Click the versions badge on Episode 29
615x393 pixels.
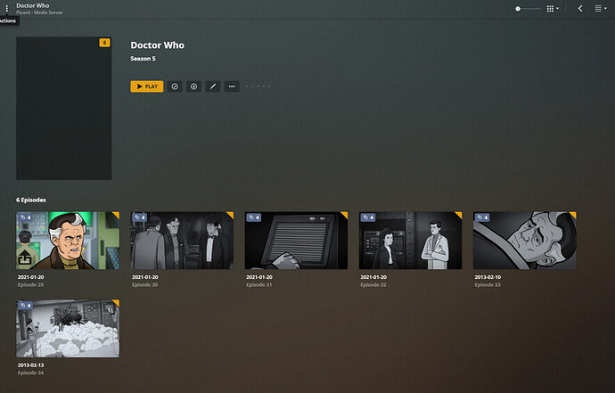point(25,217)
